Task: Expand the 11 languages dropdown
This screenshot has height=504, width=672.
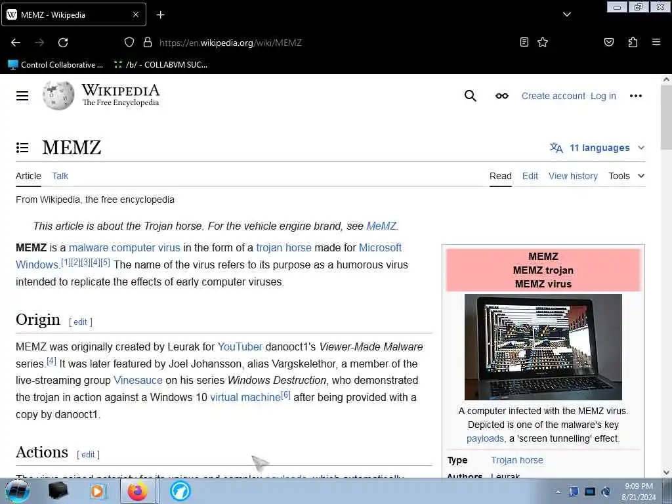Action: tap(597, 148)
